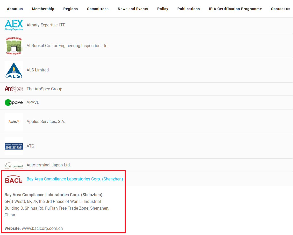
Task: Expand the Almaty Expertise LTD entry
Action: [46, 25]
